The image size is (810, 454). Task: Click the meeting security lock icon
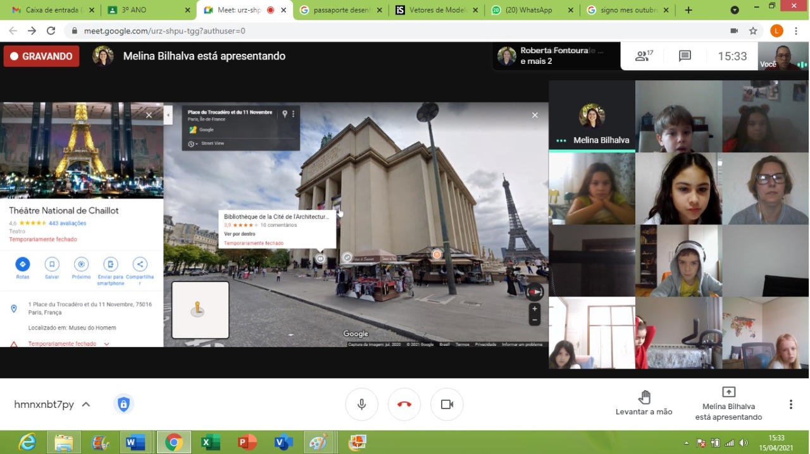(x=123, y=404)
